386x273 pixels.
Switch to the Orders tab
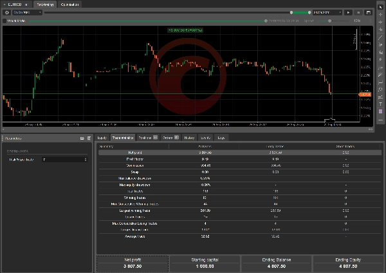pos(170,138)
